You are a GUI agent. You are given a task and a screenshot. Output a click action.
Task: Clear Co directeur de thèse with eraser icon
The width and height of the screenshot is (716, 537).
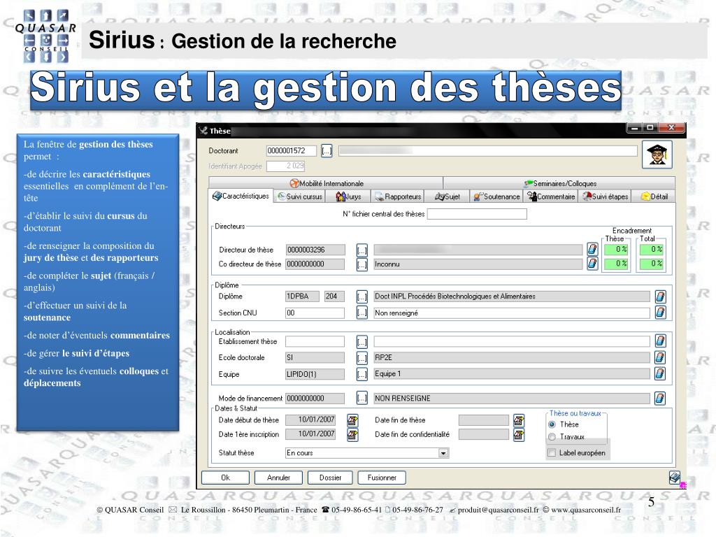tap(592, 264)
